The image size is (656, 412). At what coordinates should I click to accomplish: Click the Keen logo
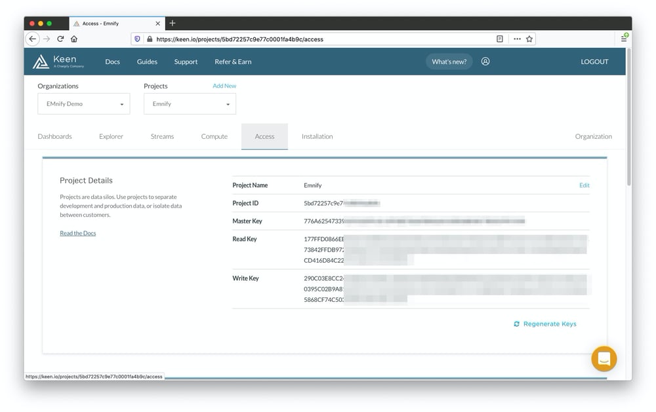(58, 62)
